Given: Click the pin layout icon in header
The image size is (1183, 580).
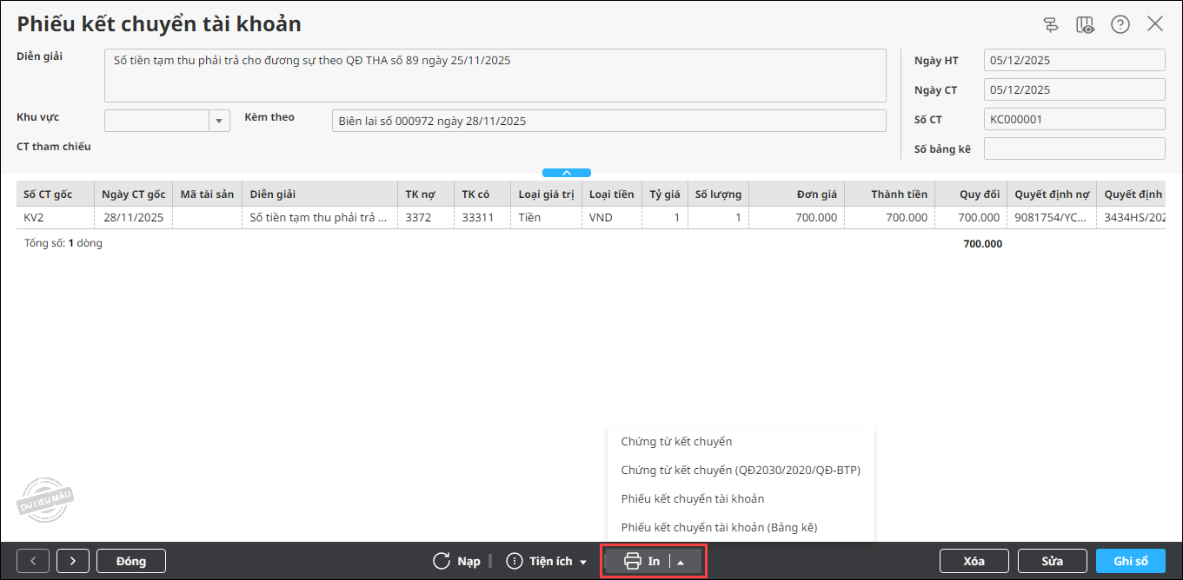Looking at the screenshot, I should coord(1051,24).
